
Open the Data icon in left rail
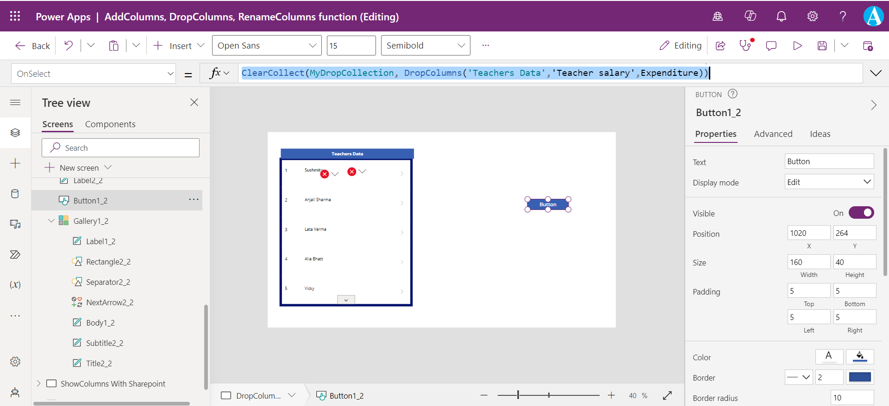15,194
